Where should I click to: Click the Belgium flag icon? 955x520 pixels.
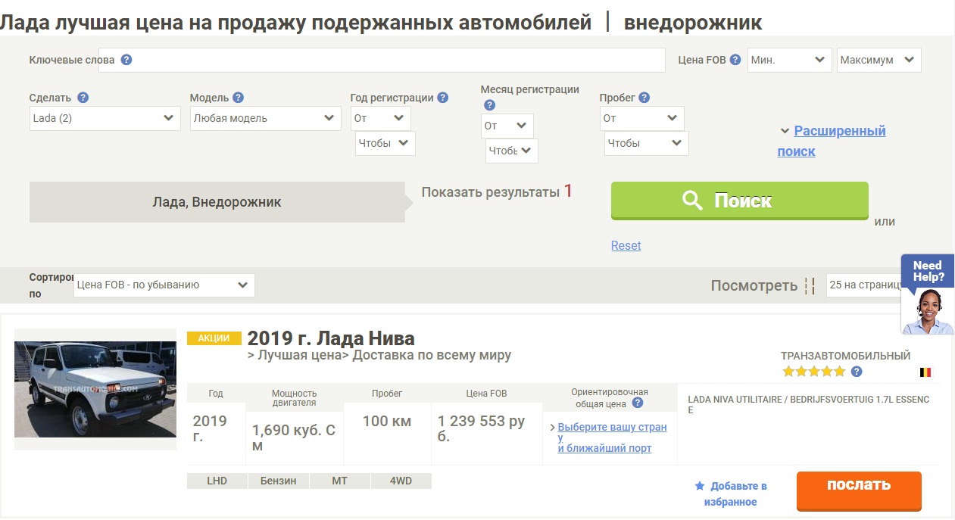point(925,372)
